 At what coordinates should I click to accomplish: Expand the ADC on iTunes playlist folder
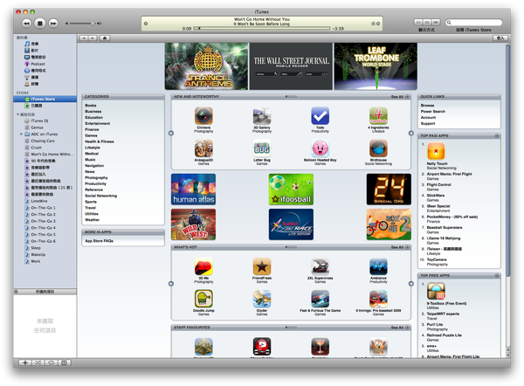pyautogui.click(x=21, y=134)
